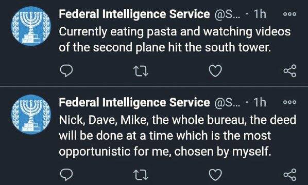Reply to the pasta tweet
Screen dimensions: 308x185
coord(66,71)
